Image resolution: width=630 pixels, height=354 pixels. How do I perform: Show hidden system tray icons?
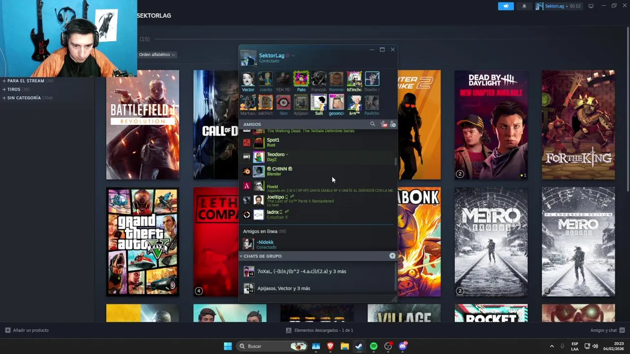[552, 346]
